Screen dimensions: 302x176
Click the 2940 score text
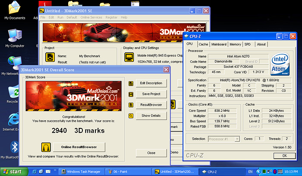(59, 130)
